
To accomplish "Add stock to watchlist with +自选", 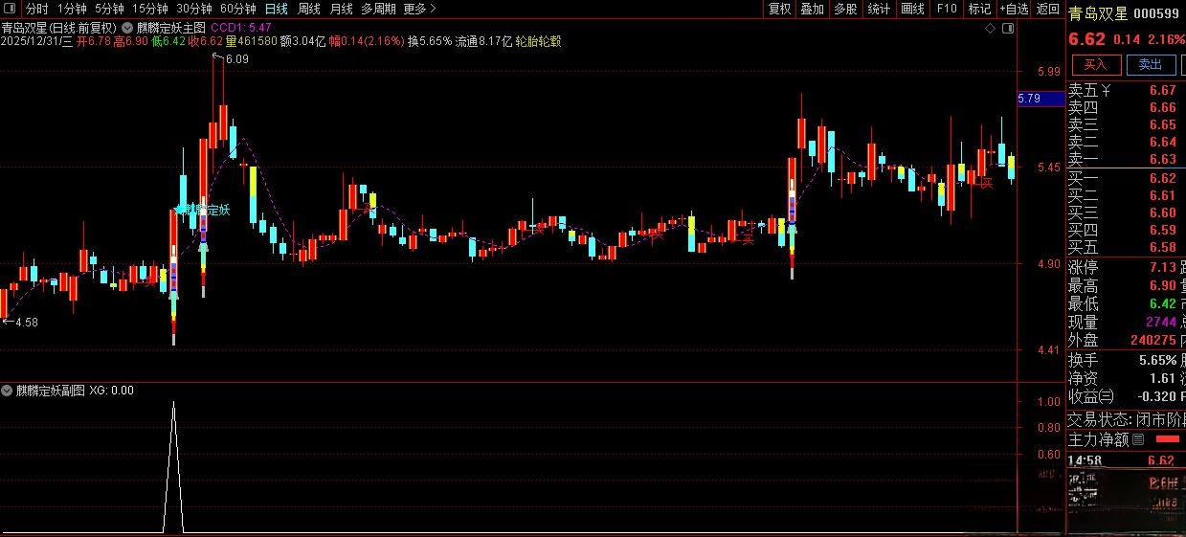I will pos(1013,9).
